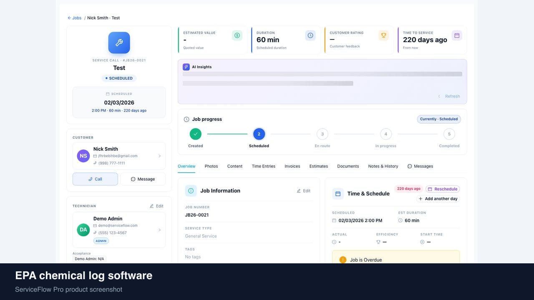This screenshot has height=300, width=534.
Task: Open the Time Entries tab
Action: click(264, 166)
